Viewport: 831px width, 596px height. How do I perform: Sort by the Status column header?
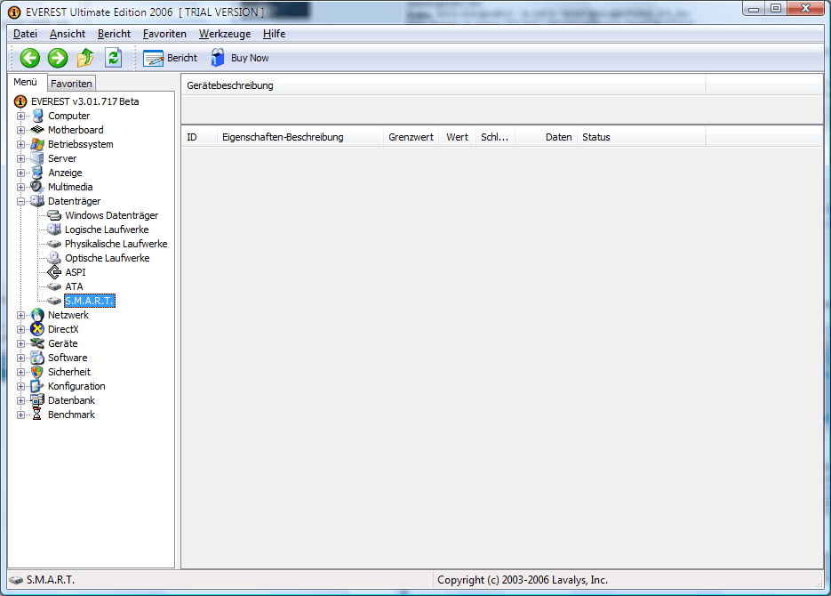(642, 137)
